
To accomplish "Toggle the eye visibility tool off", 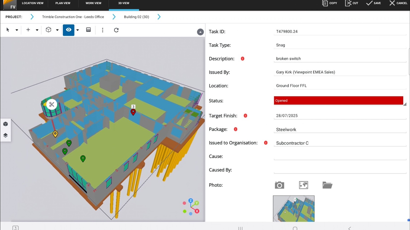I will click(68, 30).
